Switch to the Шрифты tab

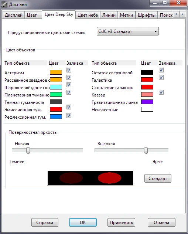coord(146,15)
